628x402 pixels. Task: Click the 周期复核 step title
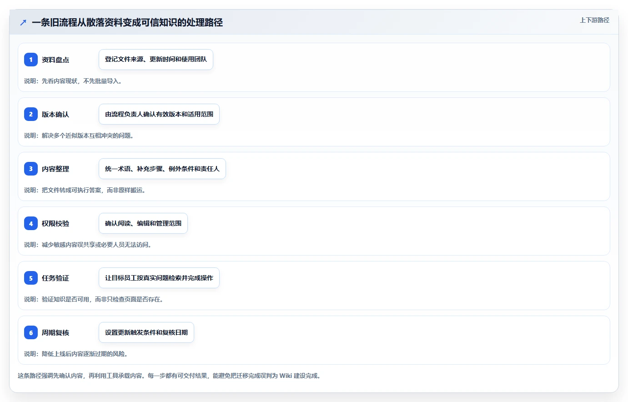coord(55,332)
